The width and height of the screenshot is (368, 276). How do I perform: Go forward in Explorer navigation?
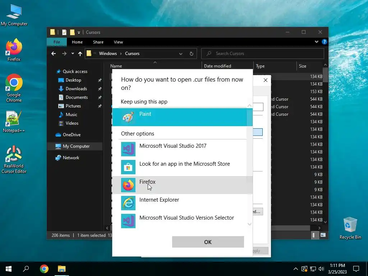click(64, 54)
